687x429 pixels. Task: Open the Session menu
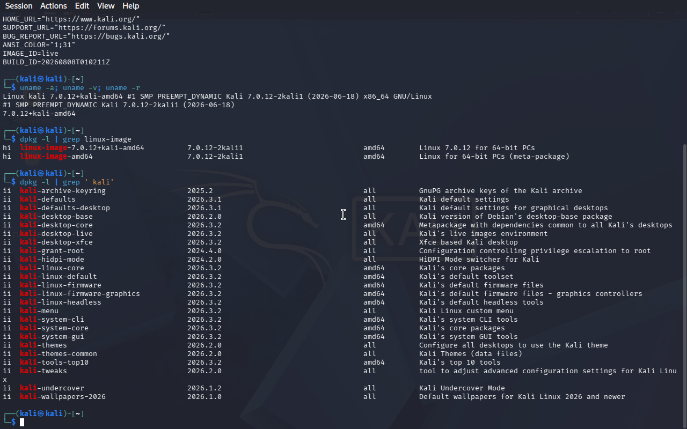coord(19,6)
